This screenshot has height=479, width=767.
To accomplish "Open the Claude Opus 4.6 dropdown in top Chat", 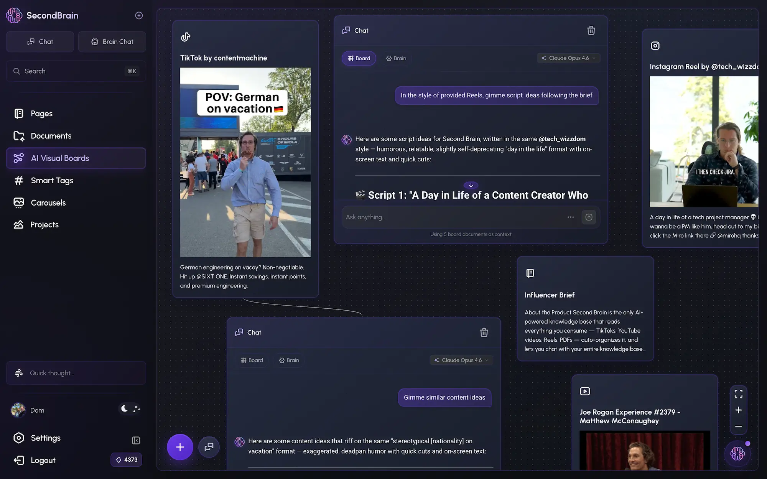I will [569, 58].
